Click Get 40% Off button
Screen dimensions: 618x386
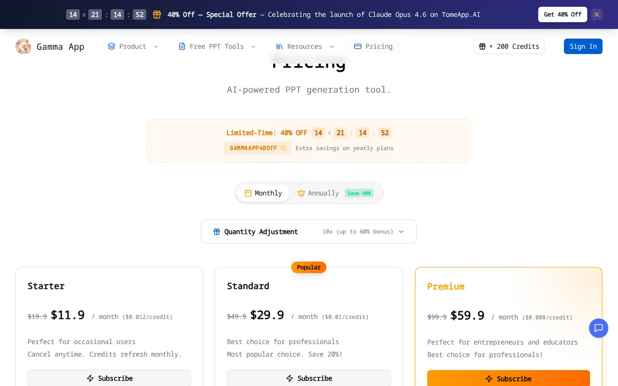(x=562, y=14)
